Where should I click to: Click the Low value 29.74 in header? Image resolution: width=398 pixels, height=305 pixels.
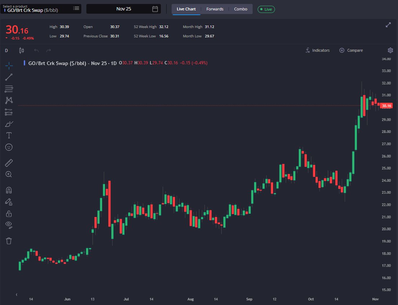[64, 36]
